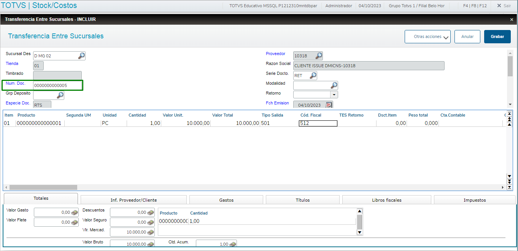The image size is (518, 251).
Task: Click Unidad cell PC
Action: [x=114, y=123]
